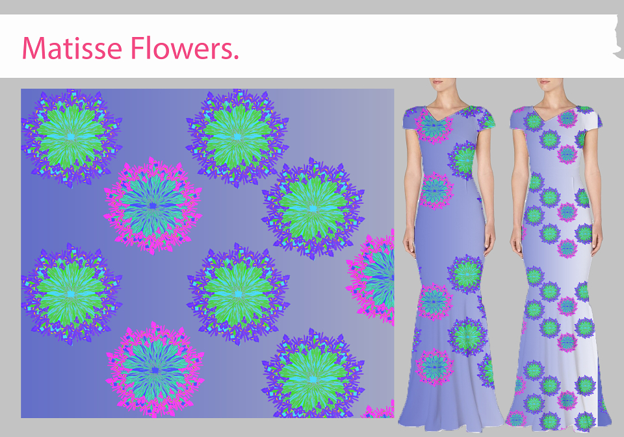Screen dimensions: 624x437
Task: Click the middle-left green flower in the pattern swatch
Action: tap(71, 294)
